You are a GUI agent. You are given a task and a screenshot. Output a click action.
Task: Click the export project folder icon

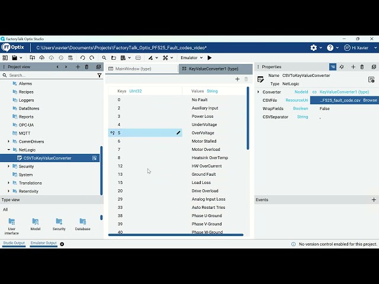(32, 58)
